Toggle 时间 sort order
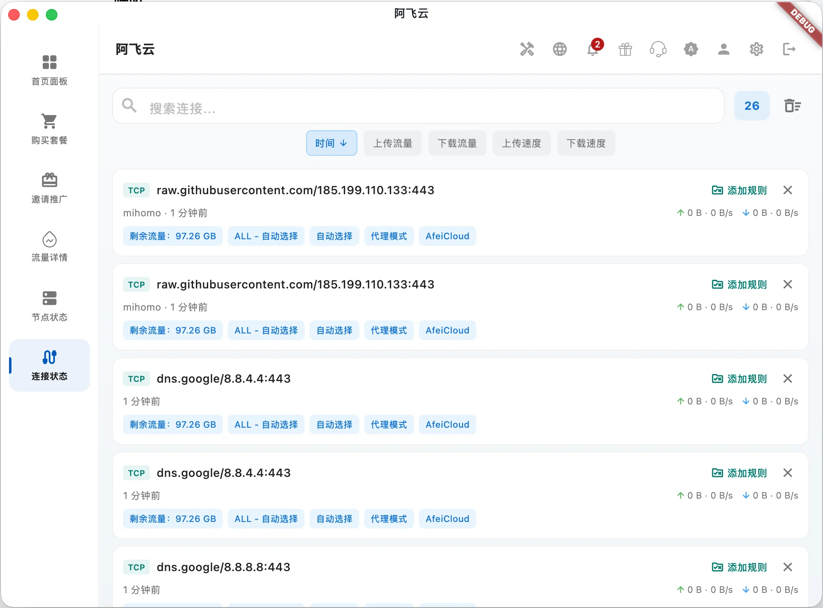This screenshot has height=608, width=823. pos(332,143)
